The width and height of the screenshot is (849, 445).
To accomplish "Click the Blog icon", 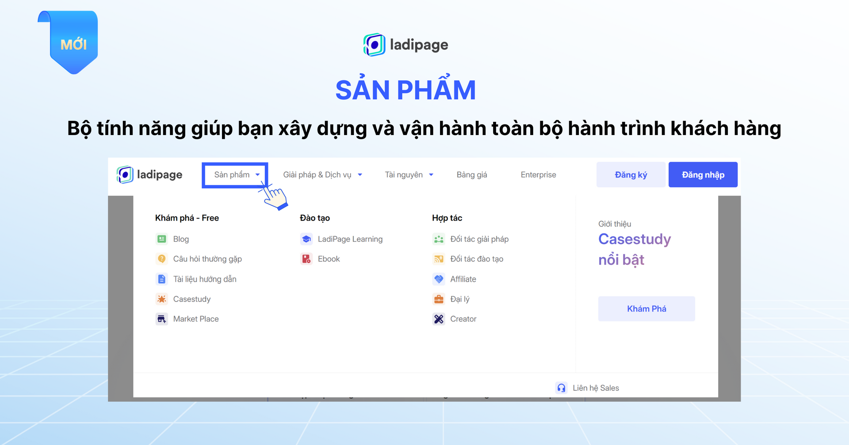I will click(x=162, y=239).
